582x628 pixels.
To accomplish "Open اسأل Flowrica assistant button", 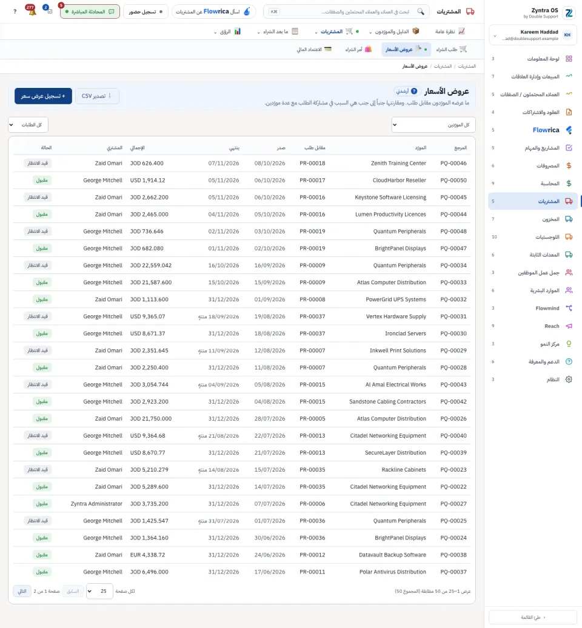I will [213, 12].
